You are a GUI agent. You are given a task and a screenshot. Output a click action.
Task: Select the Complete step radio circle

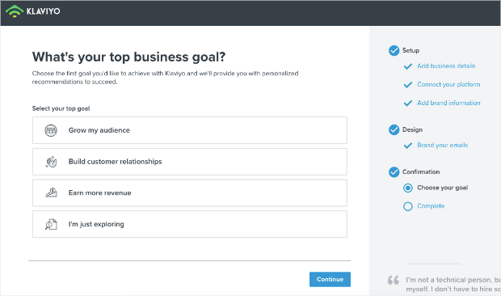[408, 206]
